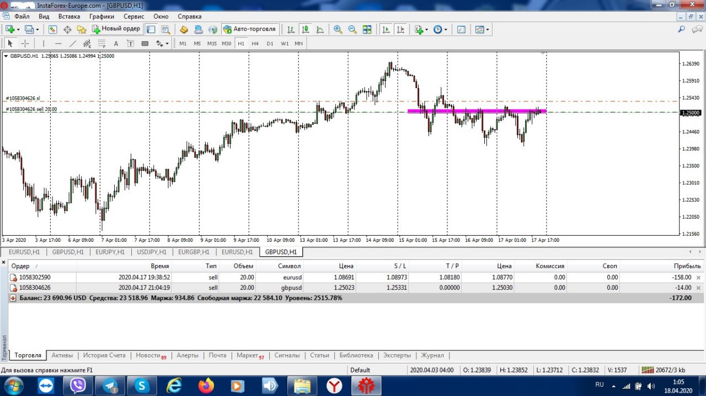Expand the periods clock dropdown
This screenshot has height=396, width=706.
446,29
